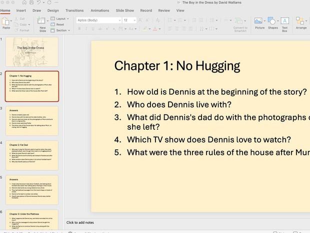This screenshot has height=233, width=310.
Task: Switch to the Home ribbon tab
Action: click(x=5, y=11)
